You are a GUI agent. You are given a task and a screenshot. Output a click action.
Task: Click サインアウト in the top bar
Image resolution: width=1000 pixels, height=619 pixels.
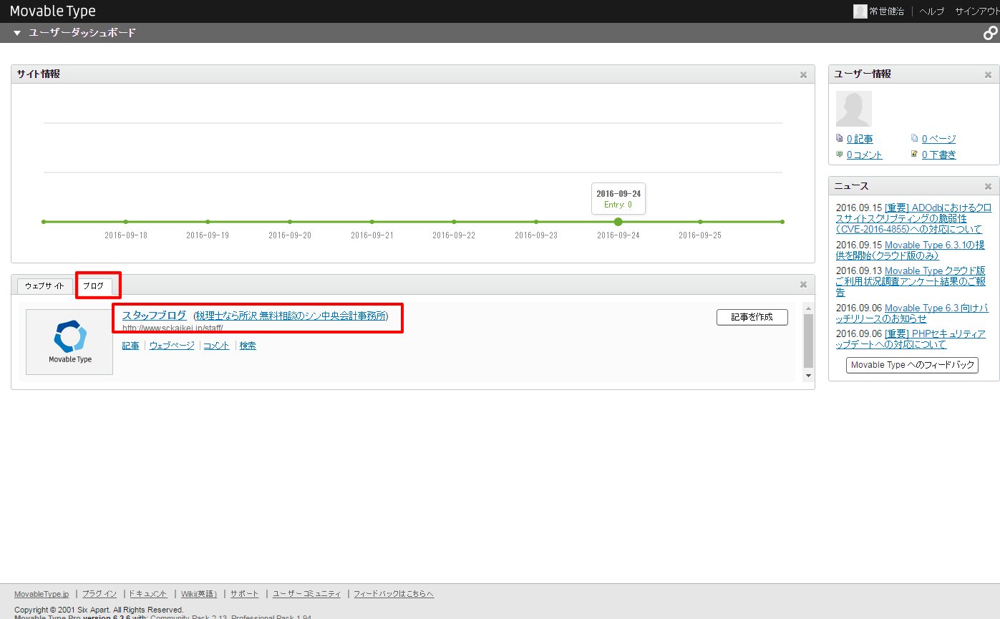point(977,11)
